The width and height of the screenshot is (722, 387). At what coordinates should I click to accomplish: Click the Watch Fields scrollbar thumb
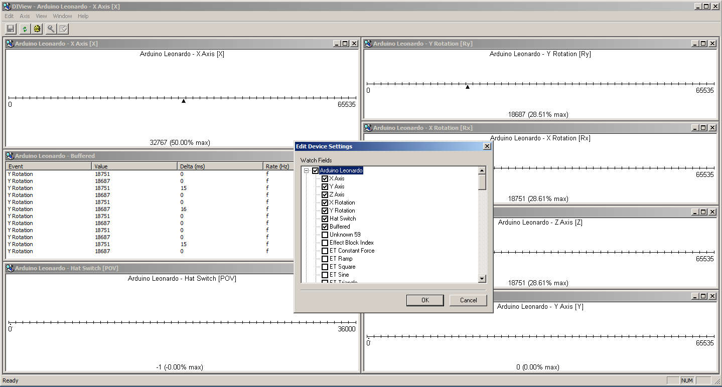(482, 182)
